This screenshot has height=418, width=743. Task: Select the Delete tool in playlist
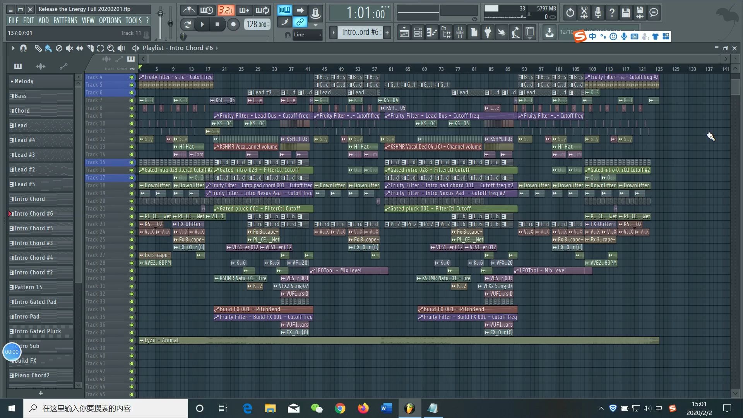tap(59, 48)
